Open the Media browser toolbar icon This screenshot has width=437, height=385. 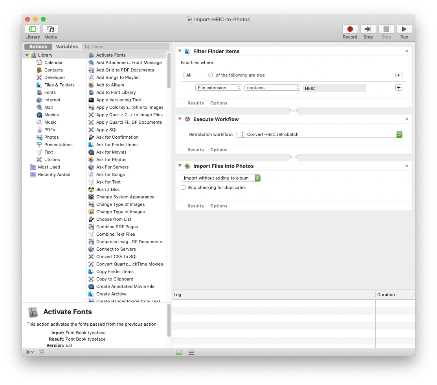50,29
